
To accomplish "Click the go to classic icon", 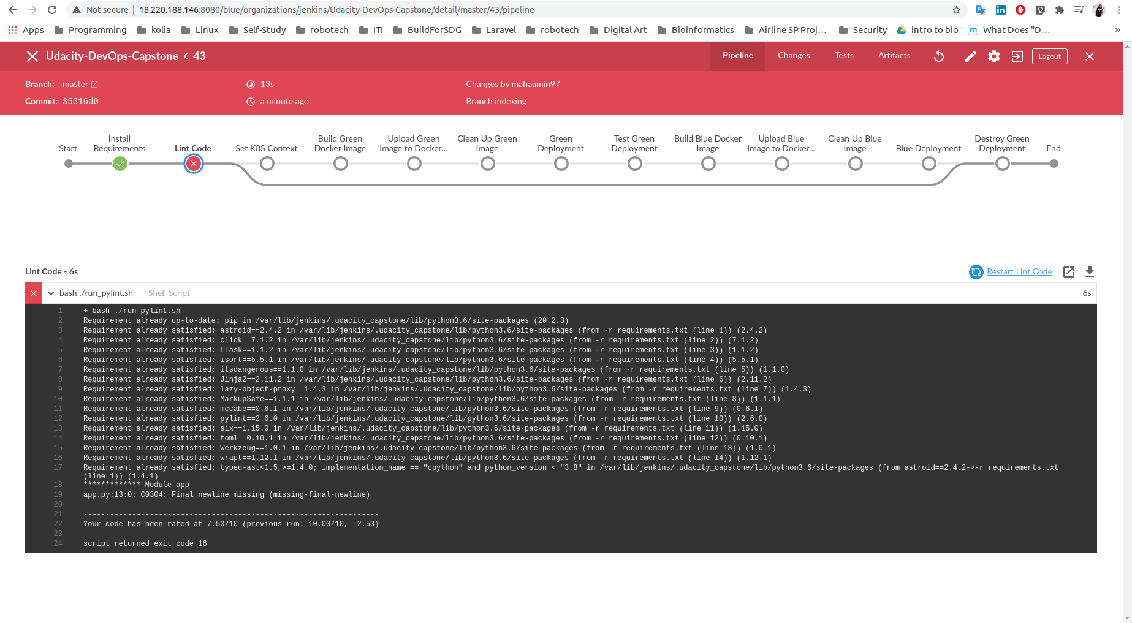I will [x=1017, y=56].
